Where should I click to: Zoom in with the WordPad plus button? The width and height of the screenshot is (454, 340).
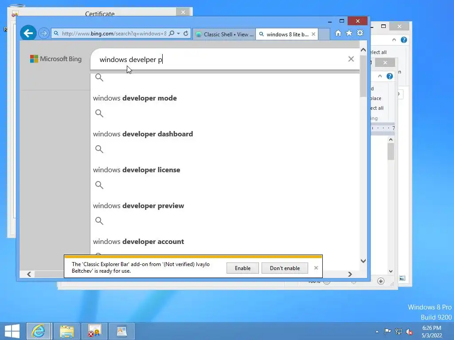coord(381,281)
